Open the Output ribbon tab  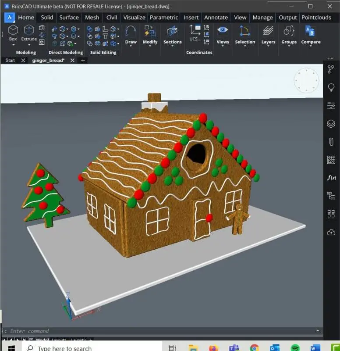[x=288, y=18]
